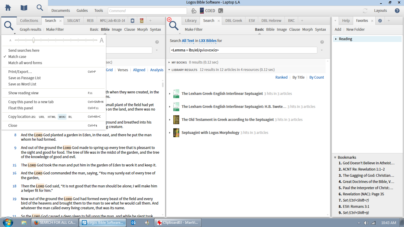
Task: Toggle Match all word forms
Action: pos(25,63)
